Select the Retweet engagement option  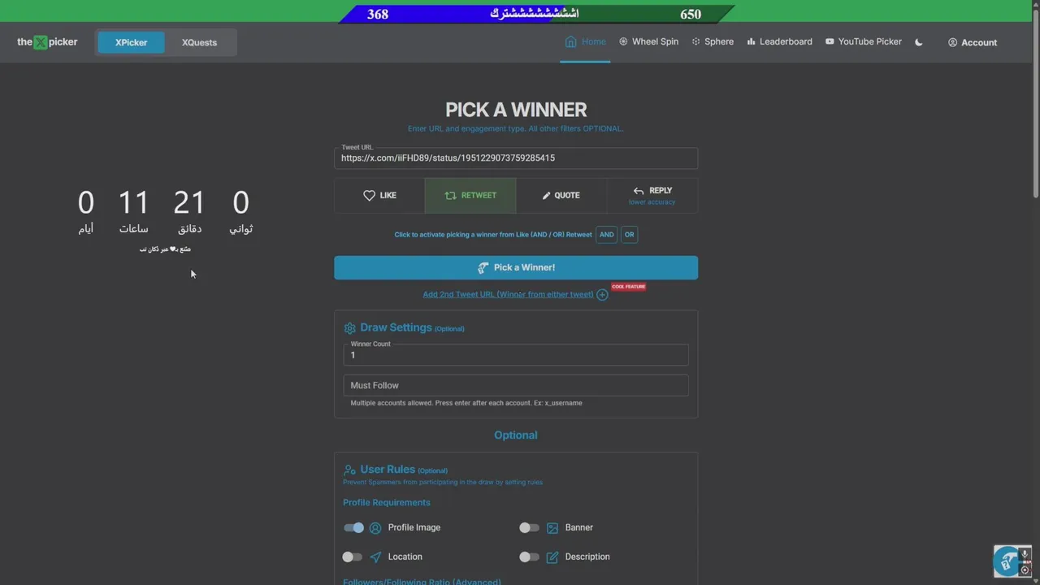pyautogui.click(x=470, y=195)
